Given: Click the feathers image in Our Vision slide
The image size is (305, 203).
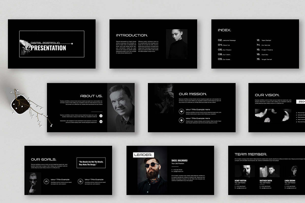Looking at the screenshot, I should (x=273, y=116).
